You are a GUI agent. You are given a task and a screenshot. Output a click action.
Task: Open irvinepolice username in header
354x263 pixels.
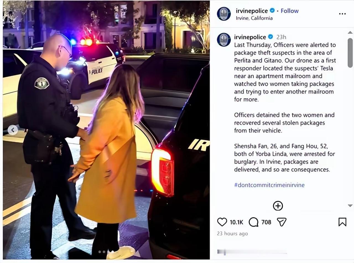click(252, 11)
